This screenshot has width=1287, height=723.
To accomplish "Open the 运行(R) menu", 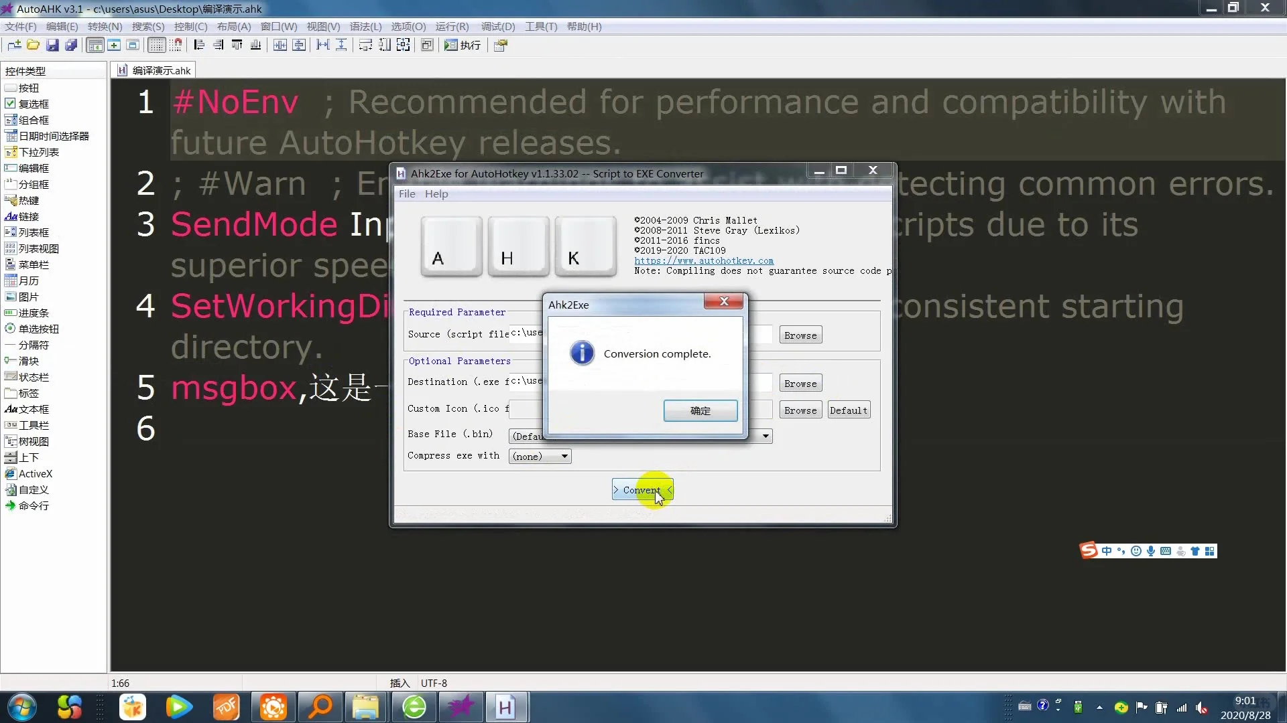I will (x=452, y=27).
